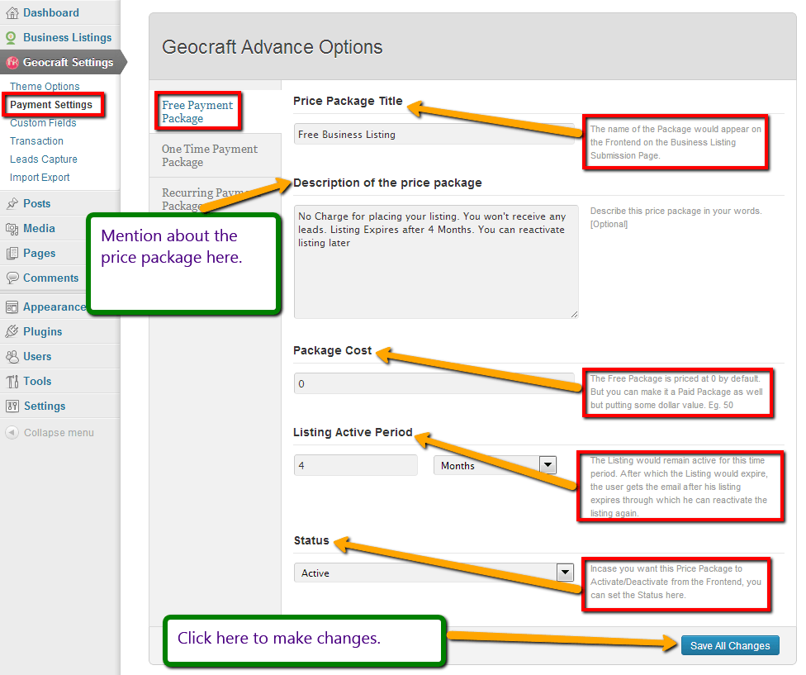Click the Price Package Title label
This screenshot has height=675, width=806.
pyautogui.click(x=348, y=101)
